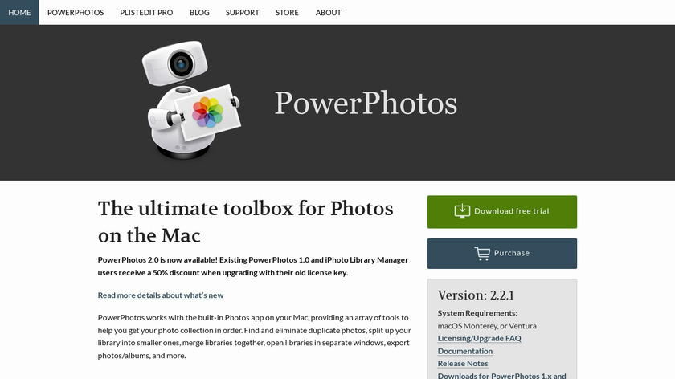Screen dimensions: 675x379
Task: Click the download icon in the green button
Action: click(462, 211)
